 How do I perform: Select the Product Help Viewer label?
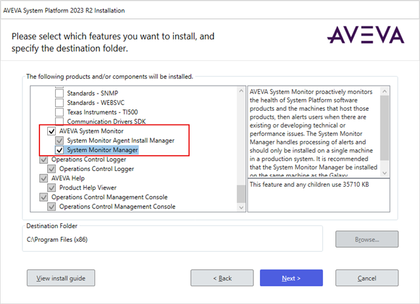pos(88,187)
